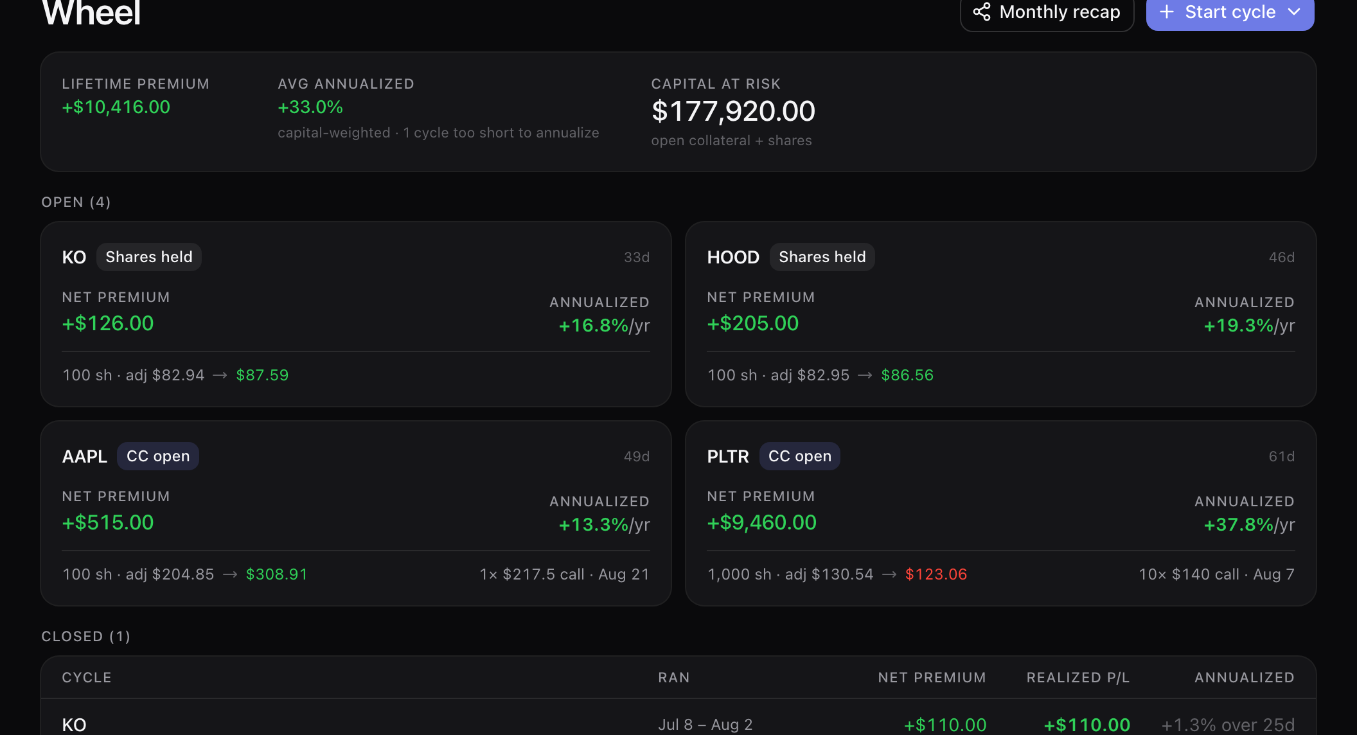Click the open collateral + shares caption

[731, 141]
